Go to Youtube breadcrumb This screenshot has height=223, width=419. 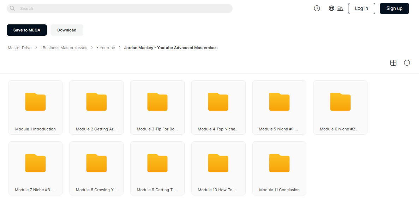point(106,48)
